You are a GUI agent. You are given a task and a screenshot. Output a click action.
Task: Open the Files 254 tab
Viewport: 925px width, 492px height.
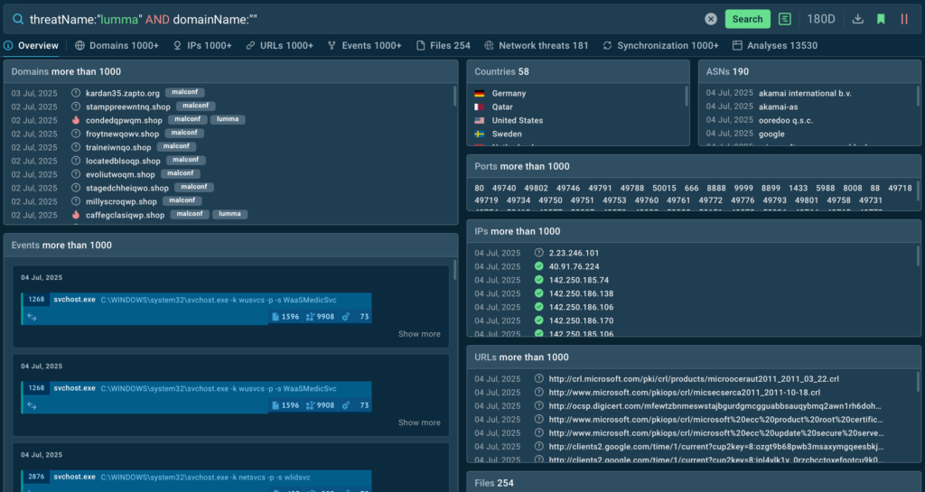click(x=444, y=45)
